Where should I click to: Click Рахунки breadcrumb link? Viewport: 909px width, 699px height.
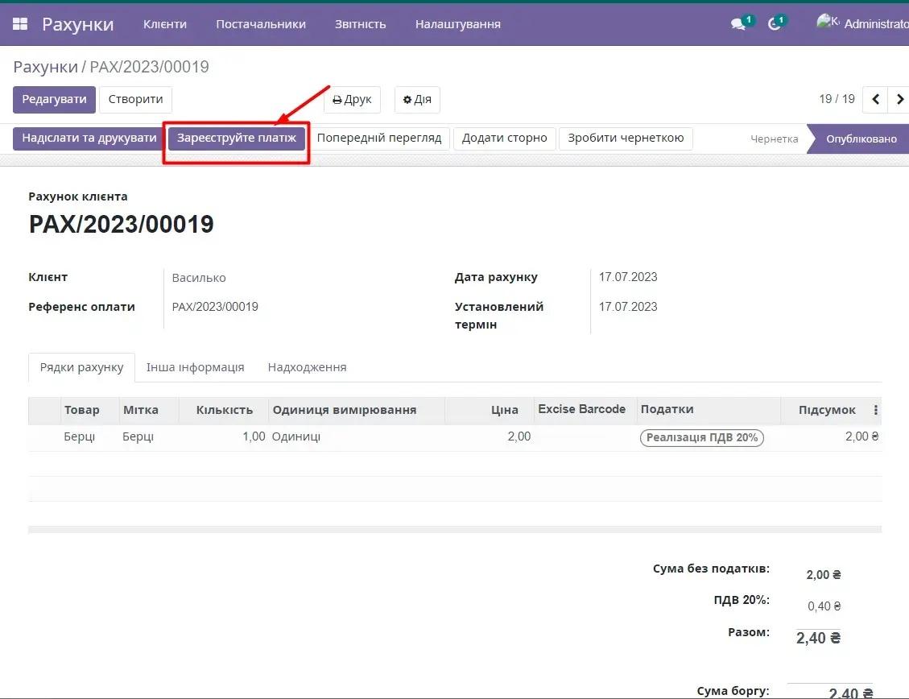click(x=45, y=67)
